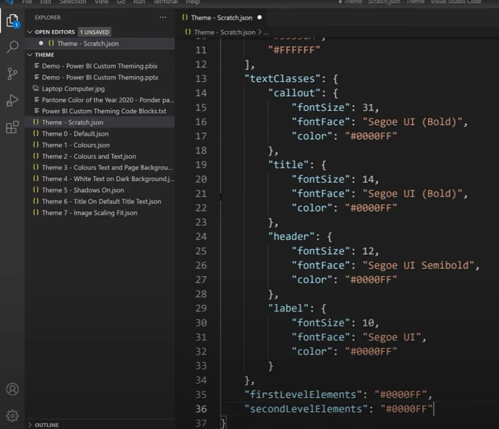Click "#FFFFFF" value on line 11
Image resolution: width=499 pixels, height=429 pixels.
click(294, 50)
